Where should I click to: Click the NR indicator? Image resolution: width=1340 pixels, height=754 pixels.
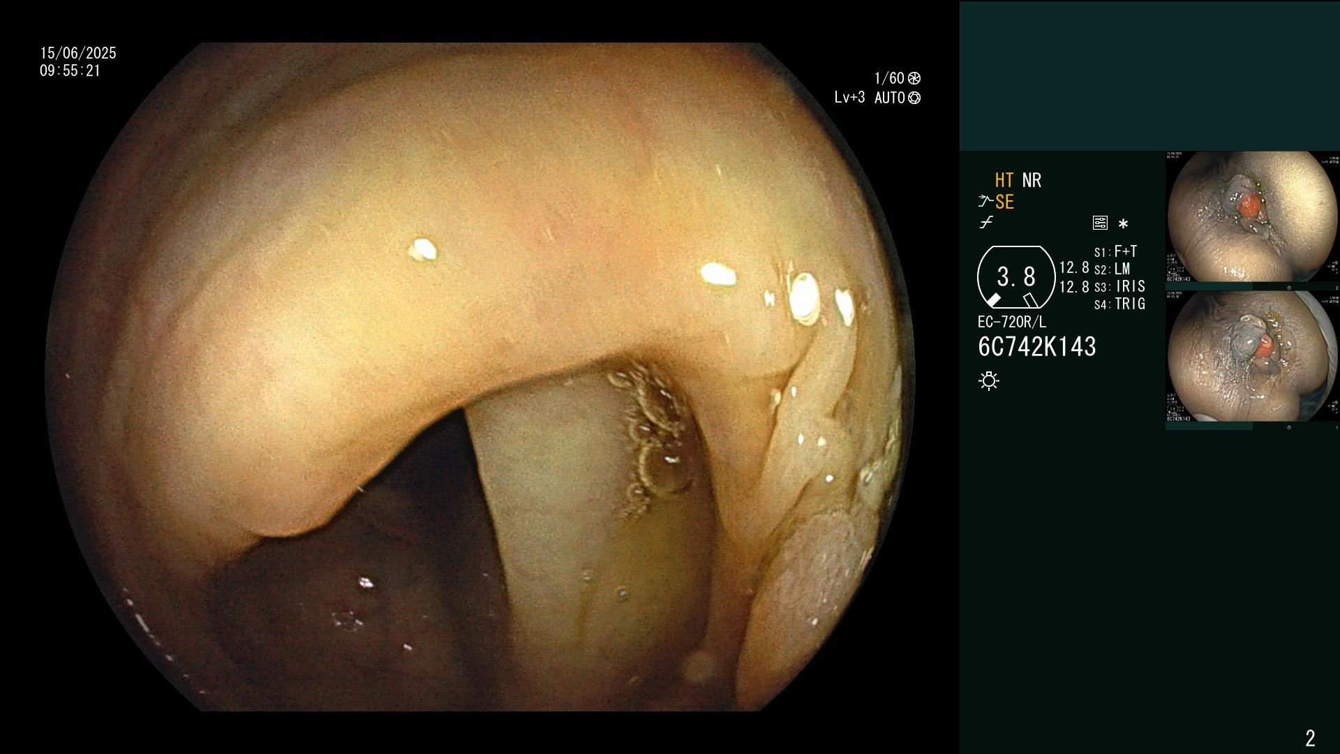click(x=1032, y=180)
